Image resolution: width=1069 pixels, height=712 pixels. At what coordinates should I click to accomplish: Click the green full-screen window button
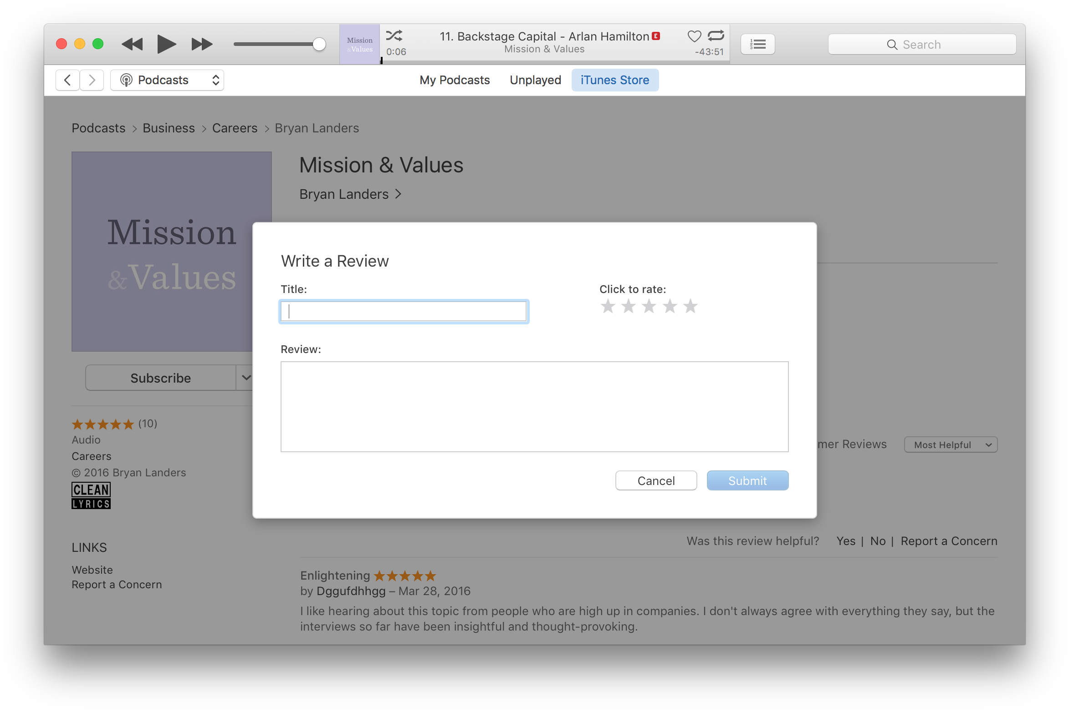pyautogui.click(x=98, y=44)
